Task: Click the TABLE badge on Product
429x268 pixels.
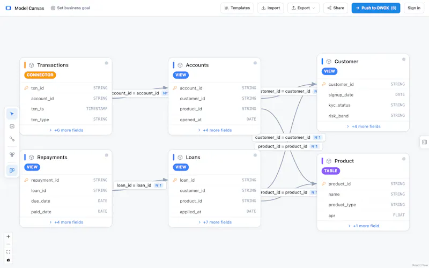Action: point(331,170)
